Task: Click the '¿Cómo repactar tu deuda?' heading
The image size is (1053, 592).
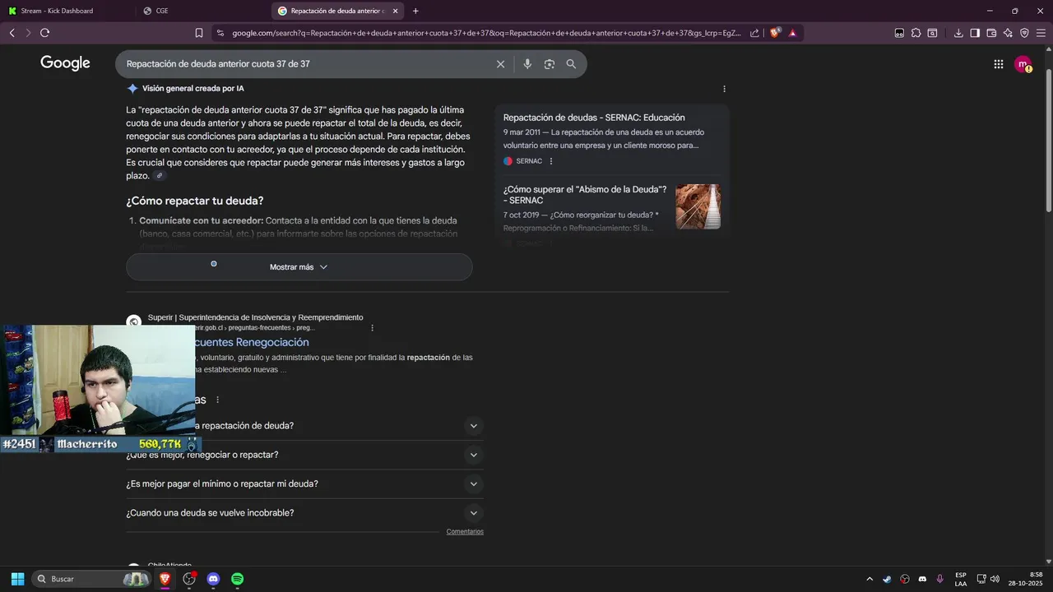Action: coord(195,201)
